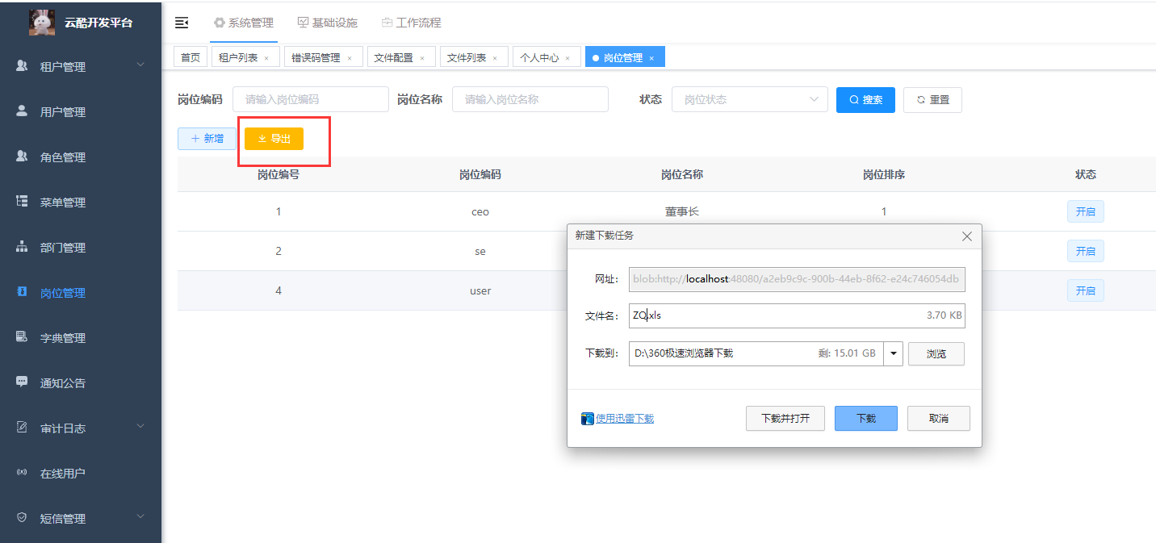The width and height of the screenshot is (1156, 543).
Task: Focus the 岗位编码 search input
Action: [x=311, y=99]
